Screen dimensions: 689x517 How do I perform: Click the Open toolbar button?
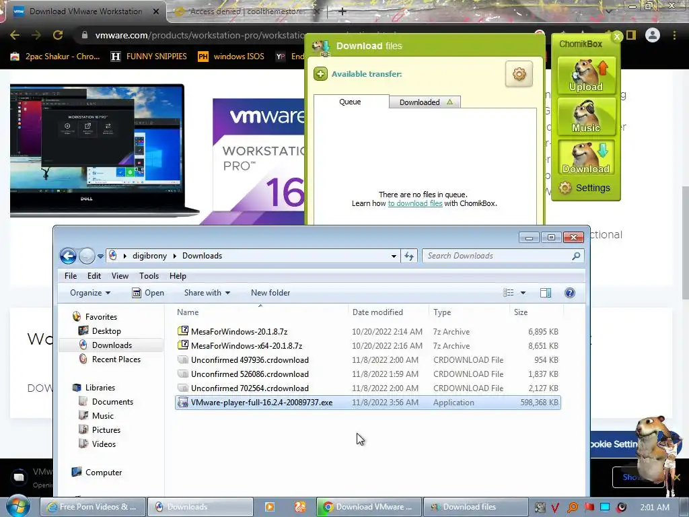coord(148,293)
